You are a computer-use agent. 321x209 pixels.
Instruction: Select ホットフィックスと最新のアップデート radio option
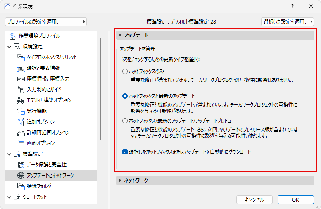[x=125, y=96]
